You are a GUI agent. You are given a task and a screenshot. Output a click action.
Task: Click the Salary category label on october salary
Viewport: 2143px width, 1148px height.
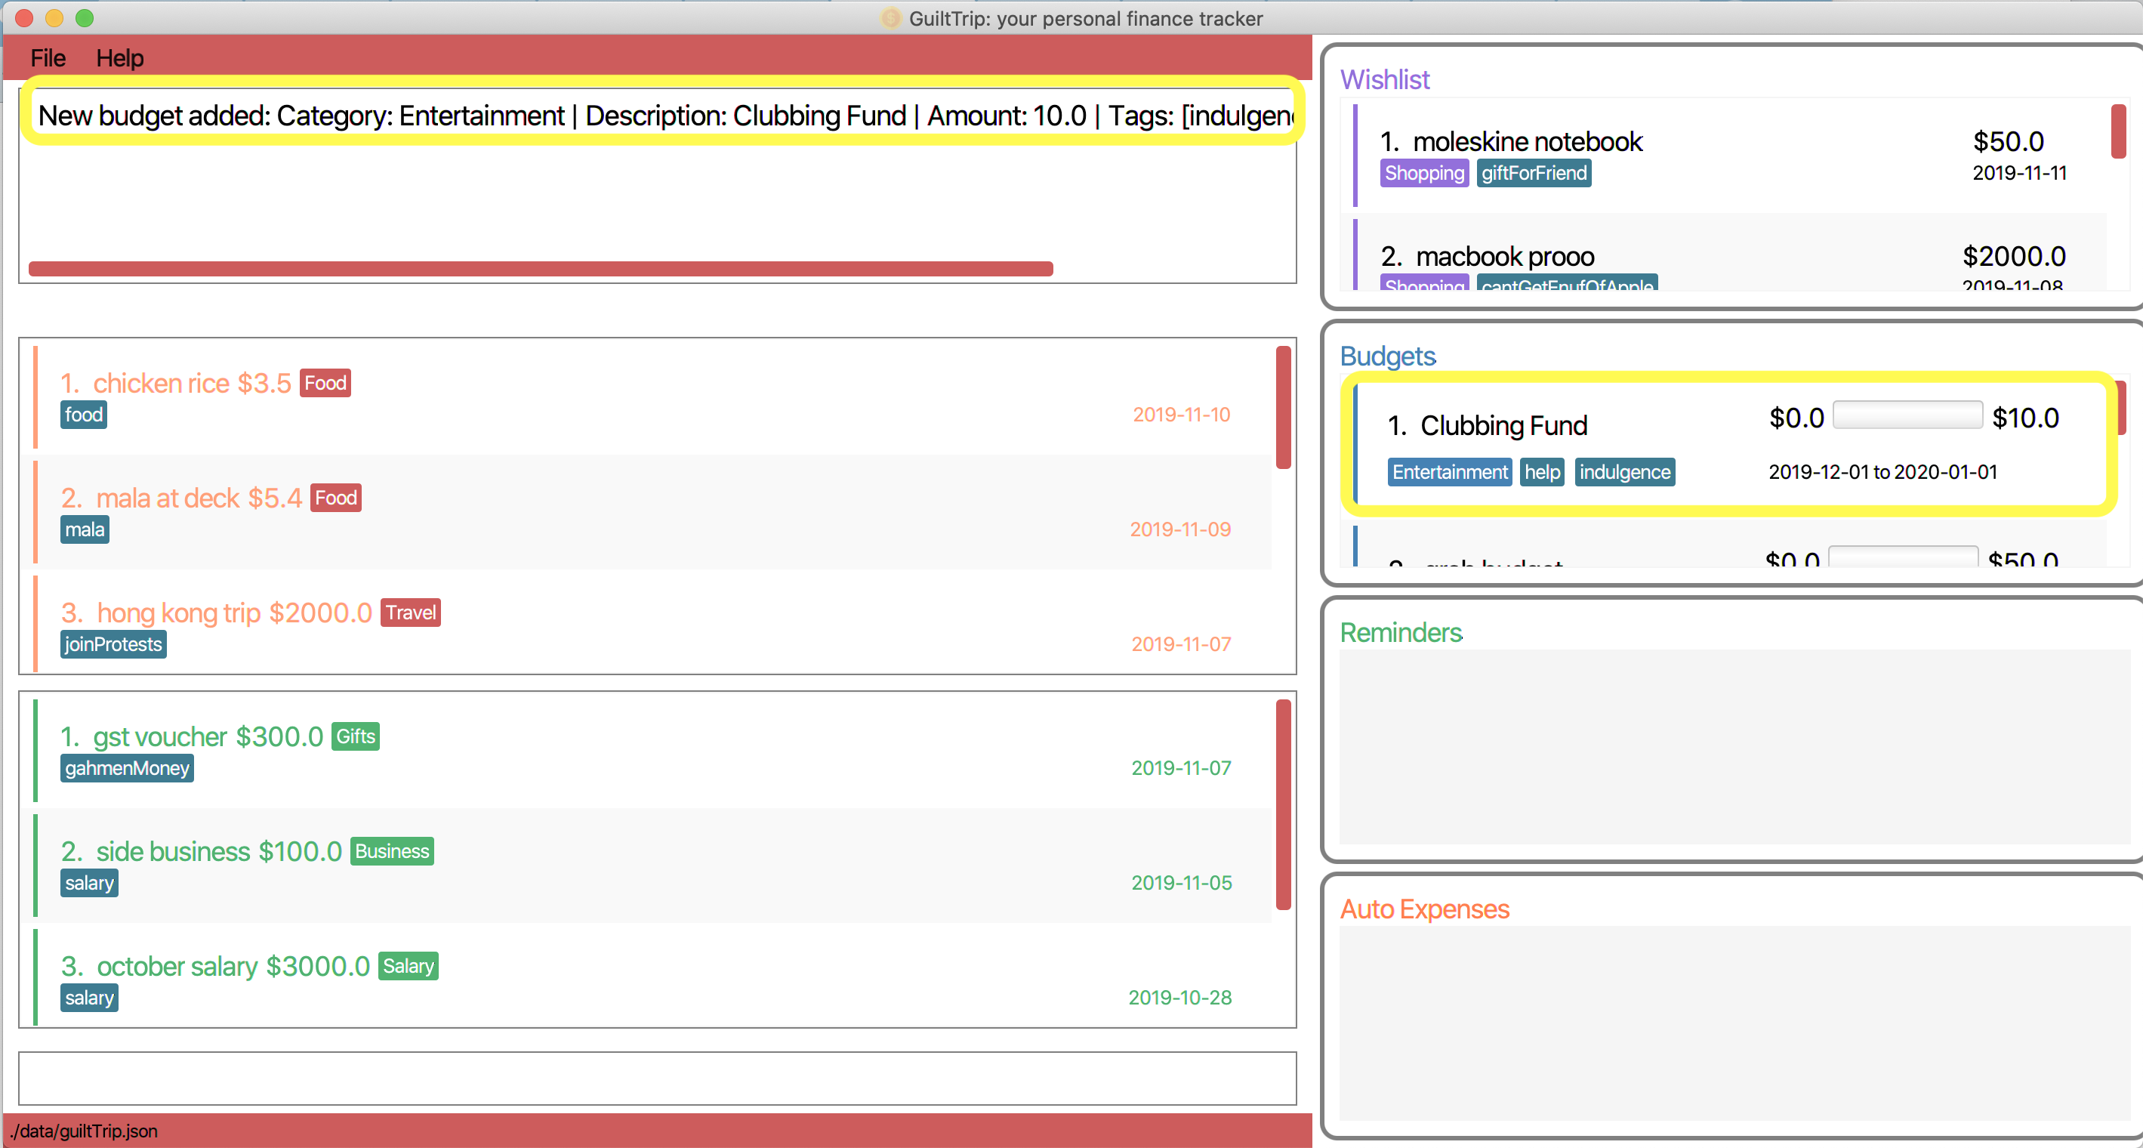(x=409, y=966)
